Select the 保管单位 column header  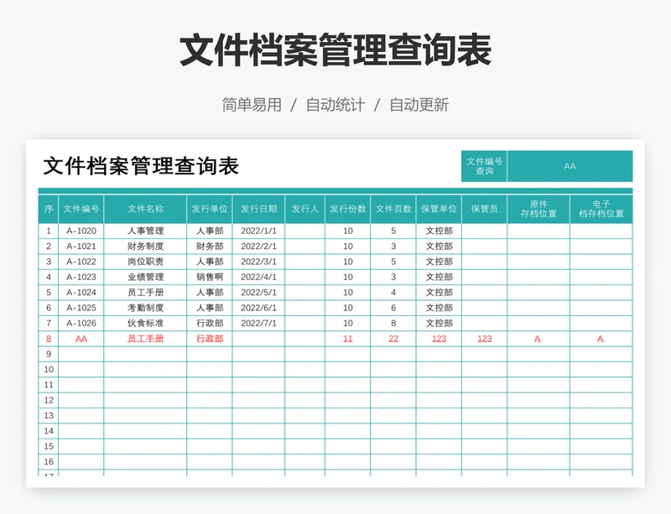(439, 209)
